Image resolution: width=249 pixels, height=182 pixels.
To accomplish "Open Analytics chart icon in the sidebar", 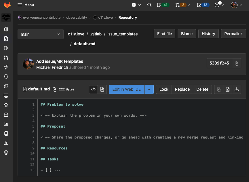I will click(6, 124).
